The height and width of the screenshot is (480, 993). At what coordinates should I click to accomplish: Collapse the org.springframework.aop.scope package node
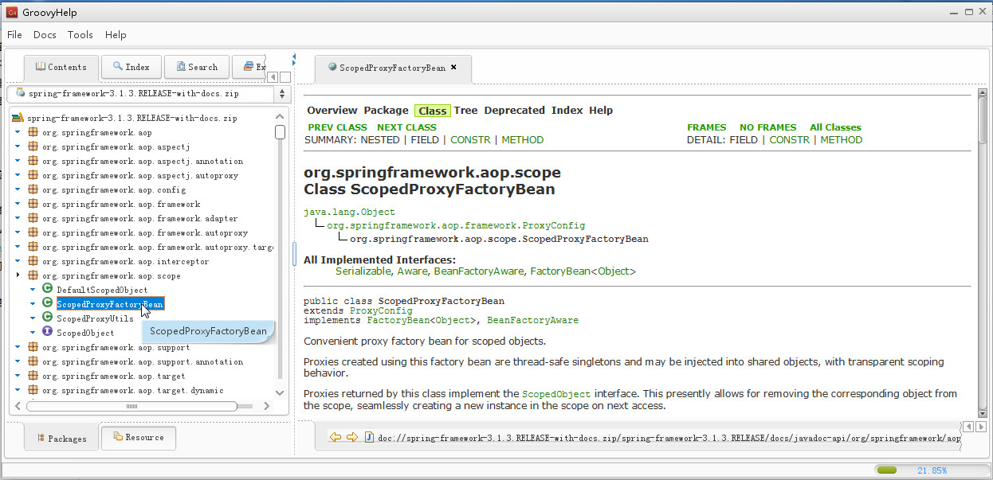pyautogui.click(x=18, y=275)
